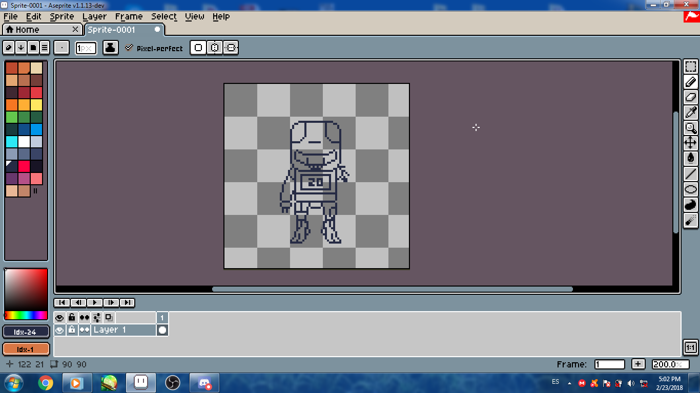
Task: Open the palette options menu
Action: click(x=45, y=48)
